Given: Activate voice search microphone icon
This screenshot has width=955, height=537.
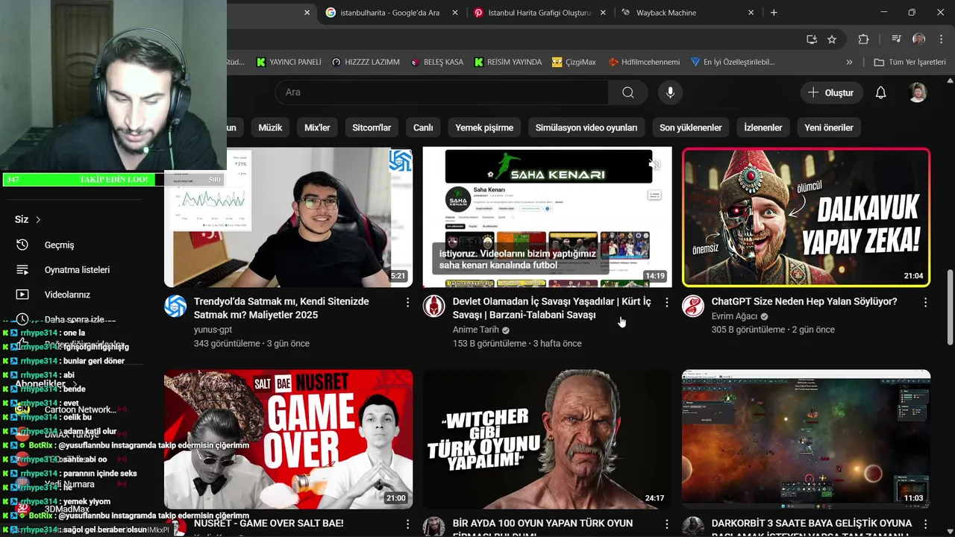Looking at the screenshot, I should pos(670,92).
